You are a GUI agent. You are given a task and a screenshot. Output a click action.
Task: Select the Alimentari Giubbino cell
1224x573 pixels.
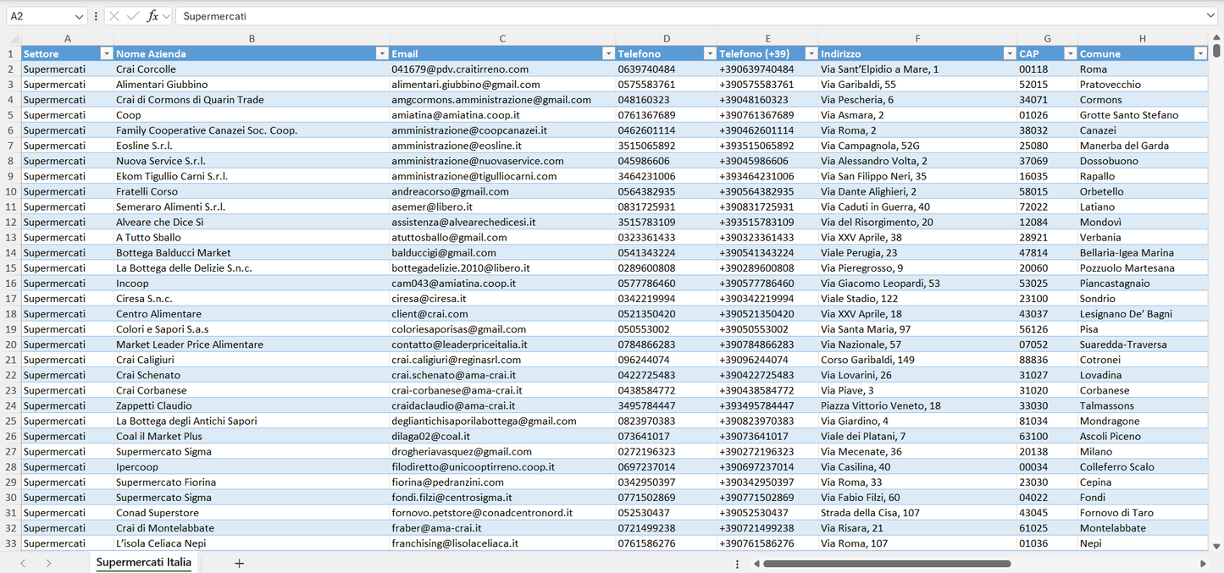click(252, 85)
